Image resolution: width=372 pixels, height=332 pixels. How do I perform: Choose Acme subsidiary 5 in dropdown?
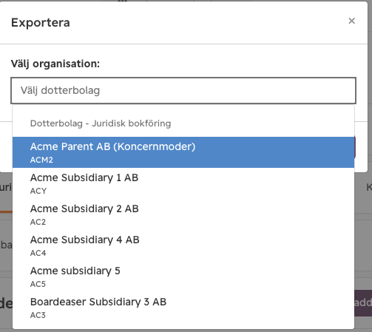click(183, 277)
